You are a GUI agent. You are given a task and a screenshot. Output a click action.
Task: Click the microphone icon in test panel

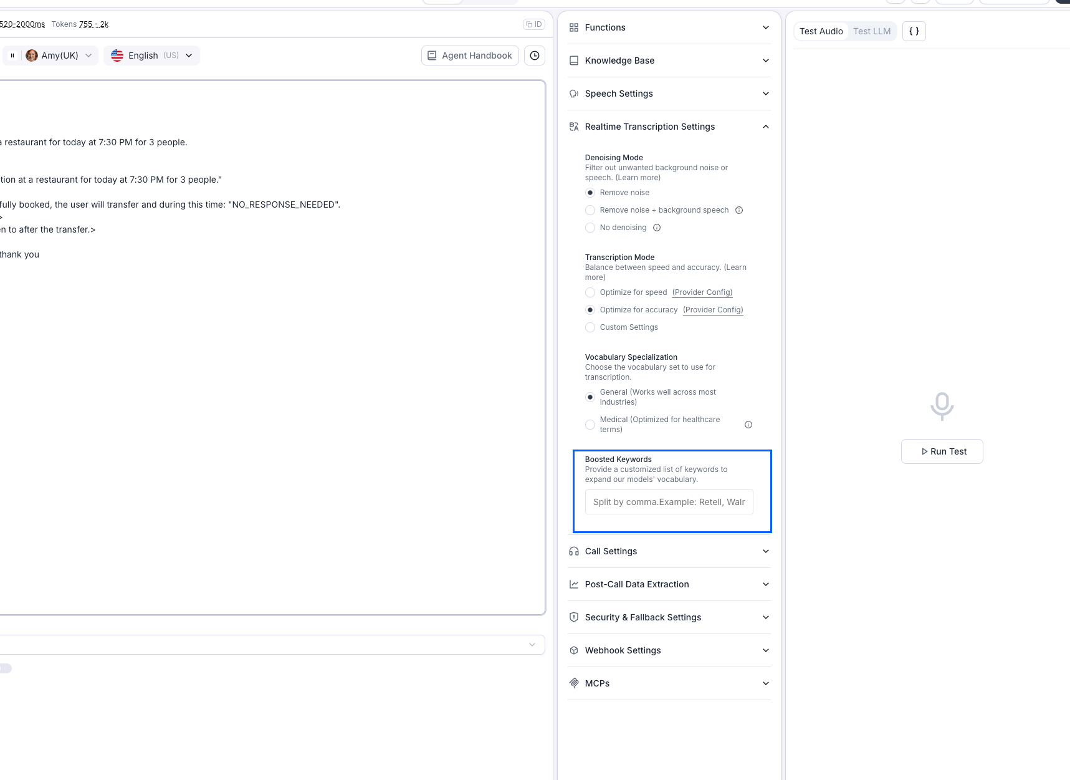click(x=942, y=407)
